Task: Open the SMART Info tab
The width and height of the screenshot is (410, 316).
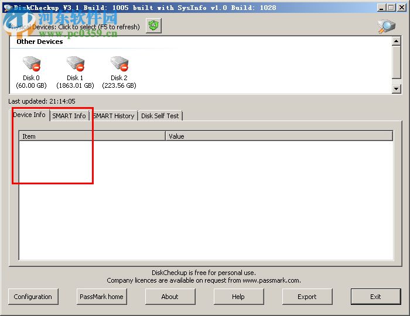Action: (x=69, y=116)
